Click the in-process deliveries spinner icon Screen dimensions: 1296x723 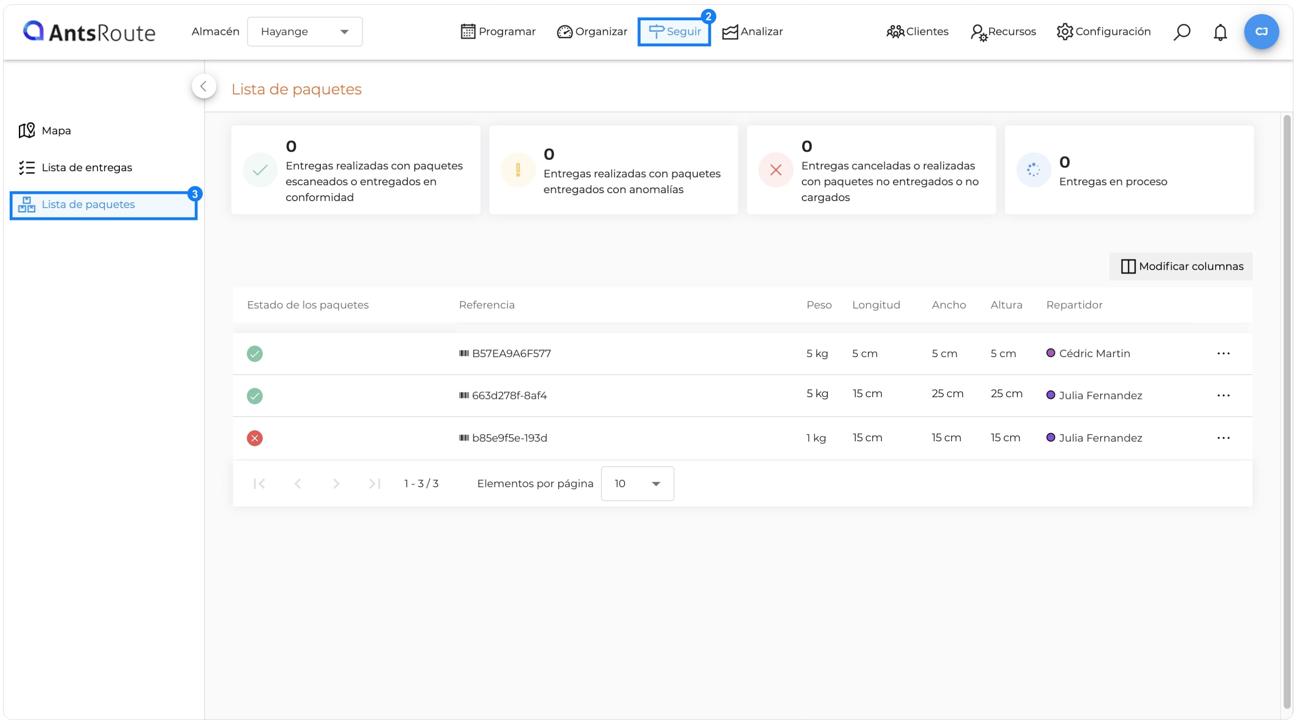point(1033,170)
